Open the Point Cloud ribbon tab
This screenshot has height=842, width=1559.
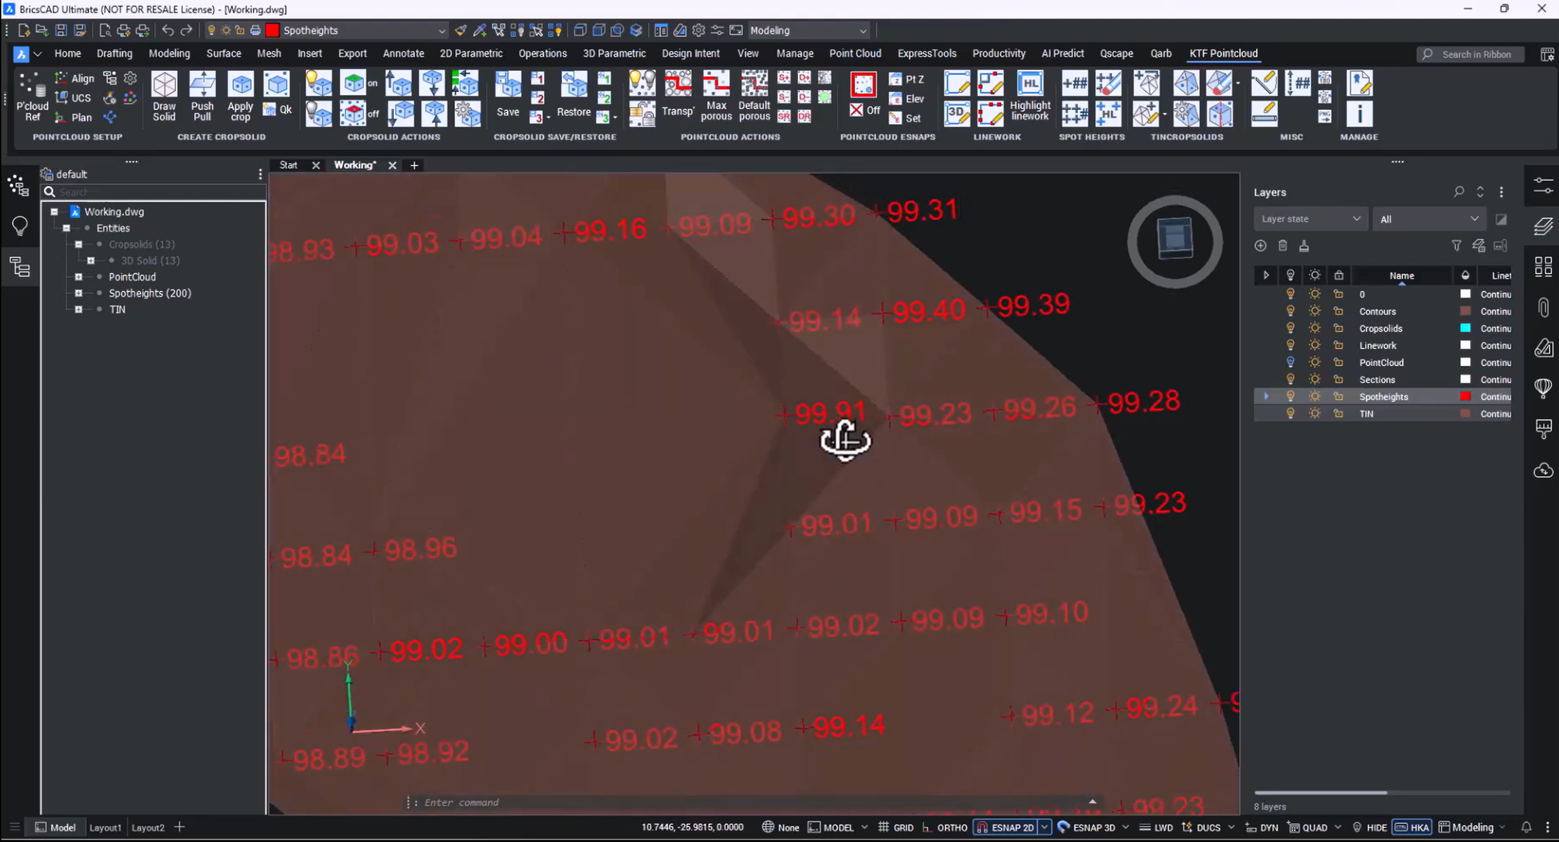pyautogui.click(x=854, y=54)
